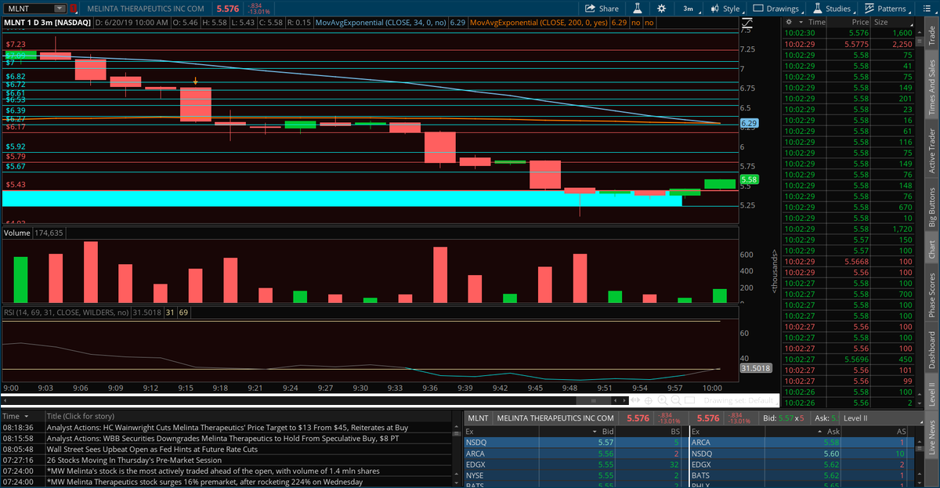The width and height of the screenshot is (940, 488).
Task: Select BATS ask row at 5.62
Action: (x=802, y=475)
